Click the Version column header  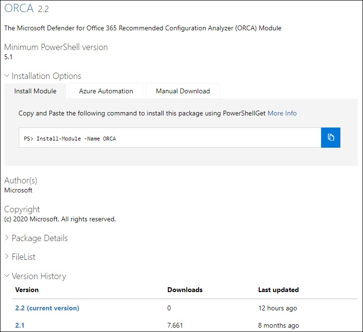[27, 290]
